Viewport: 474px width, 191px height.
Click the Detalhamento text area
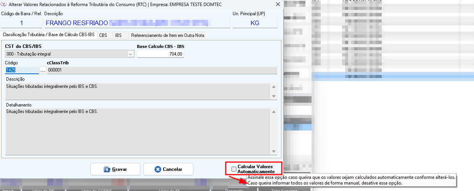(x=137, y=131)
